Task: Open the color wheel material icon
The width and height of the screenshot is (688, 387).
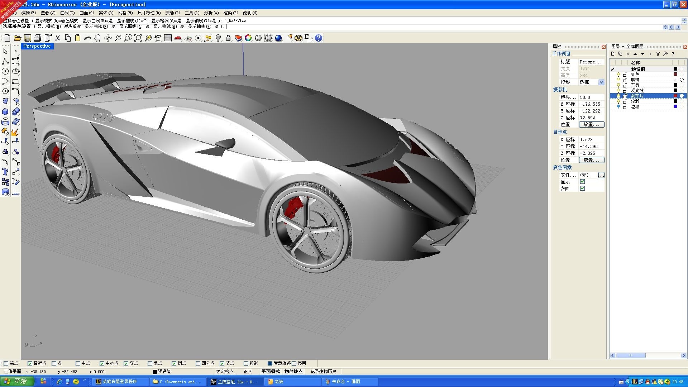Action: pos(248,38)
